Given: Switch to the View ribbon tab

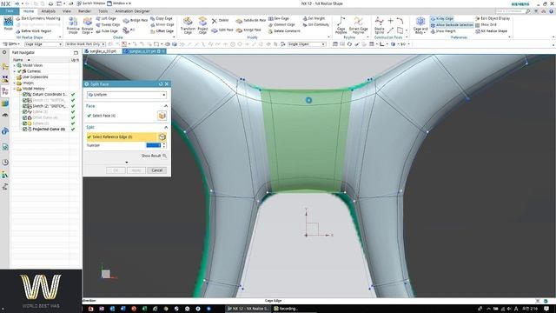Looking at the screenshot, I should 67,11.
